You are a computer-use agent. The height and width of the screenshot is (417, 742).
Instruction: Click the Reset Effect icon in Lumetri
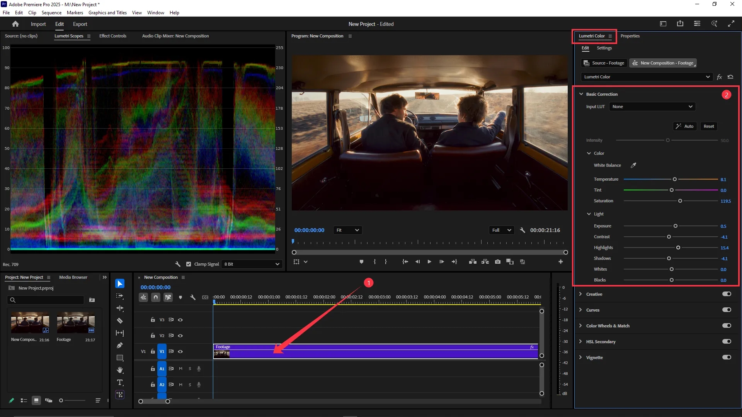click(x=730, y=77)
